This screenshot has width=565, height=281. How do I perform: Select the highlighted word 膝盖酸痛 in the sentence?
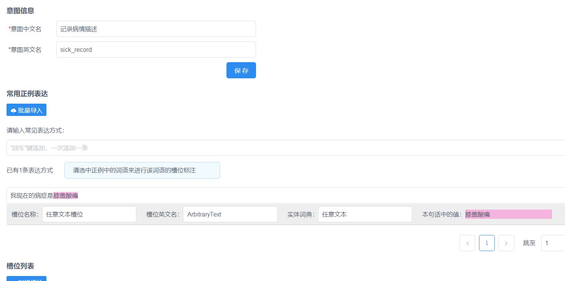click(x=66, y=195)
